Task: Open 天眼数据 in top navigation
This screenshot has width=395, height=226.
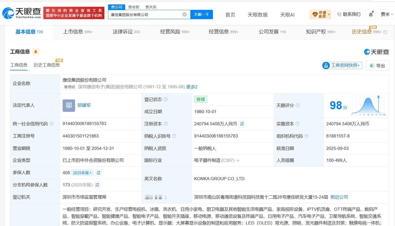Action: [258, 15]
